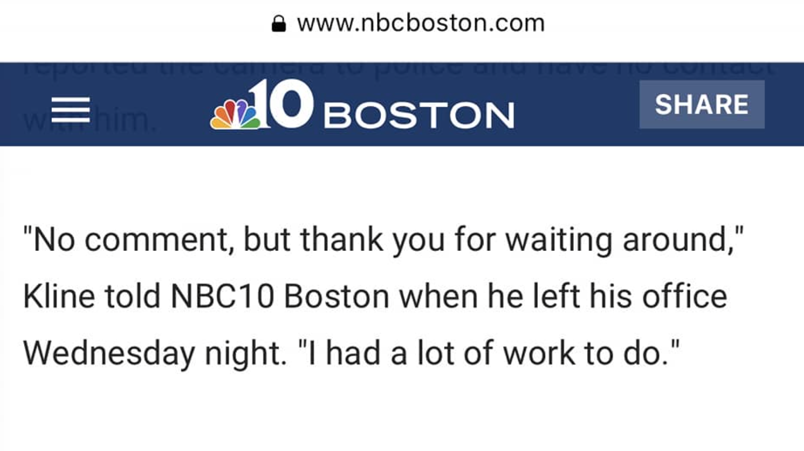804x451 pixels.
Task: Click "NBC10 Boston" in the article text
Action: pos(280,297)
